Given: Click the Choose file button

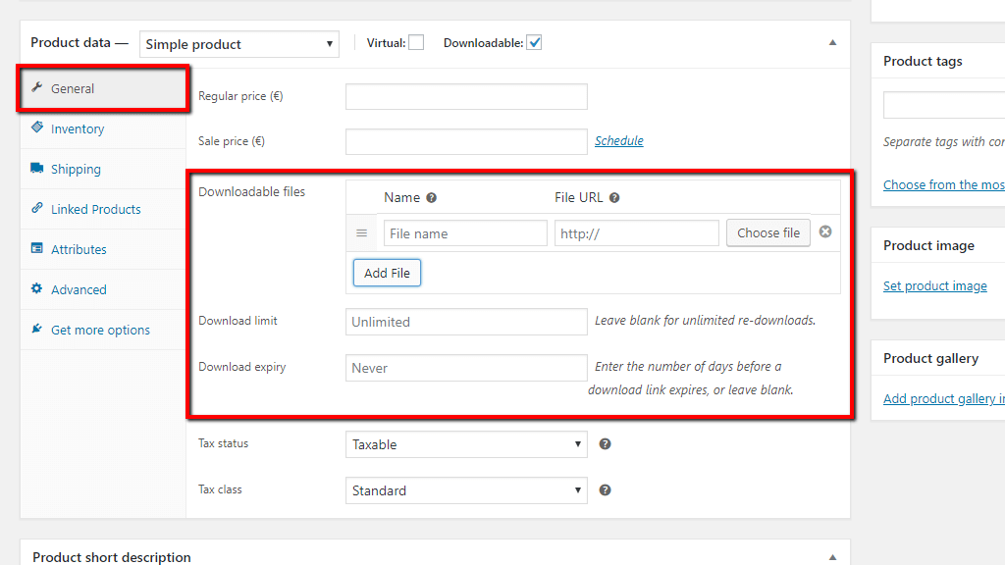Looking at the screenshot, I should point(767,233).
